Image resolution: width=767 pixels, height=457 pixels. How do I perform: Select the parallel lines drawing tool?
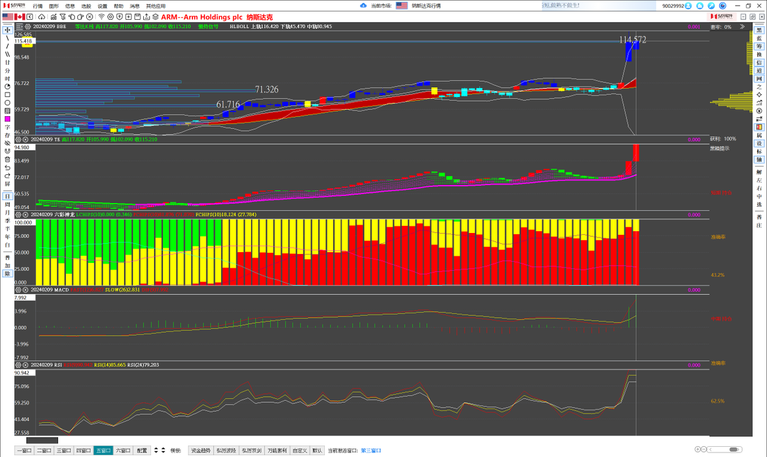click(x=7, y=54)
